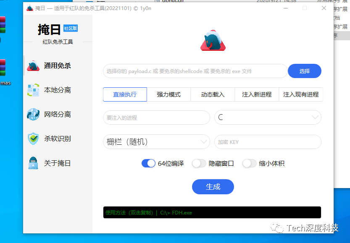
Task: Click the 红队免杀工具 subtitle text
Action: 58,42
